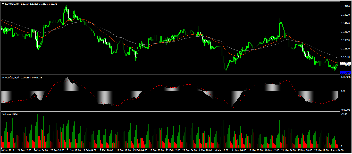Click the 31 Jan 12:00 time label
Image resolution: width=352 pixels, height=154 pixels.
tap(74, 150)
